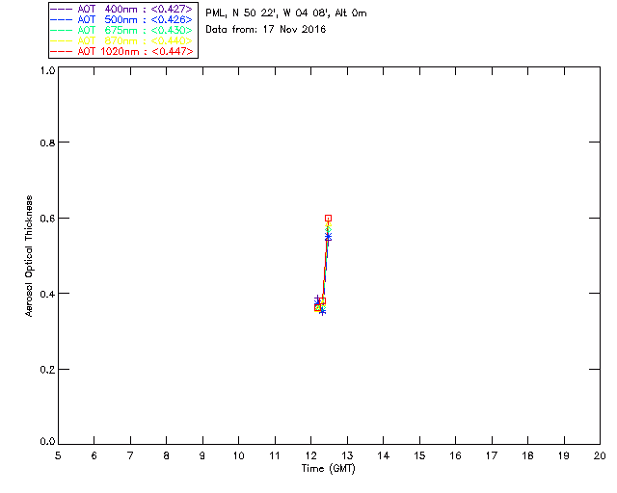Screen dimensions: 617x493
Task: Click the y-axis value 1.0
Action: click(x=47, y=70)
